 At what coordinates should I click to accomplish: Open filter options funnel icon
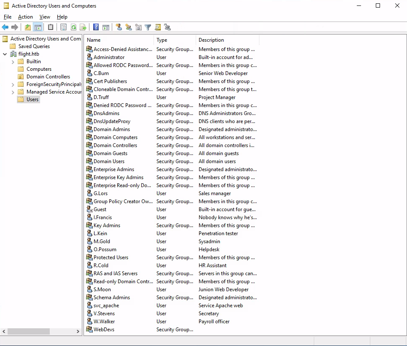[x=148, y=27]
